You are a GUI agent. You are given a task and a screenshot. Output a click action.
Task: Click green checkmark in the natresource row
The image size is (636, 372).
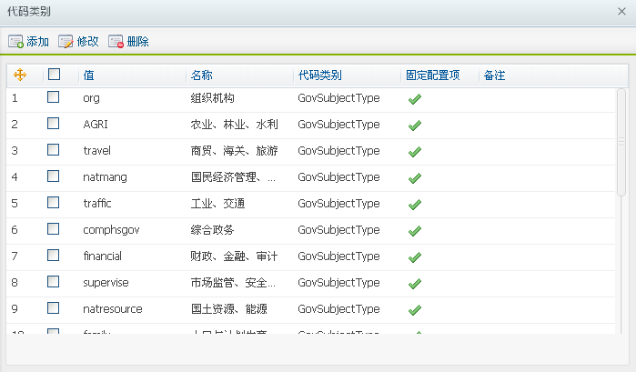pyautogui.click(x=415, y=310)
